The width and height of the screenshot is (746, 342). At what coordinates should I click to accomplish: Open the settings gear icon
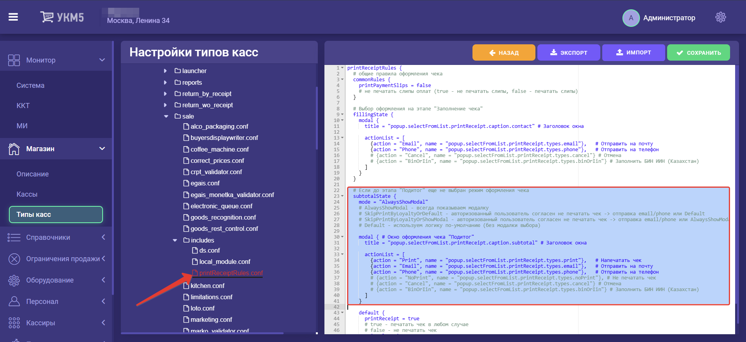[721, 17]
